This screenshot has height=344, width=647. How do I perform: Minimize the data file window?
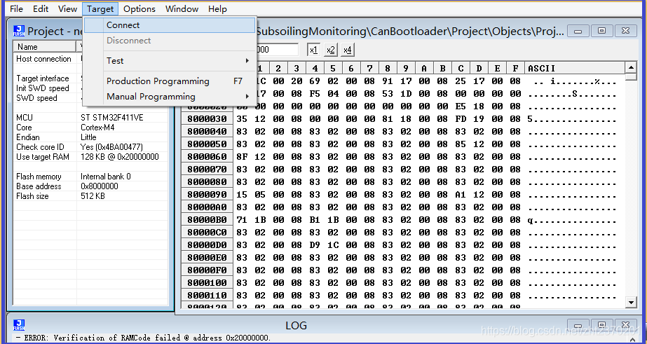578,31
